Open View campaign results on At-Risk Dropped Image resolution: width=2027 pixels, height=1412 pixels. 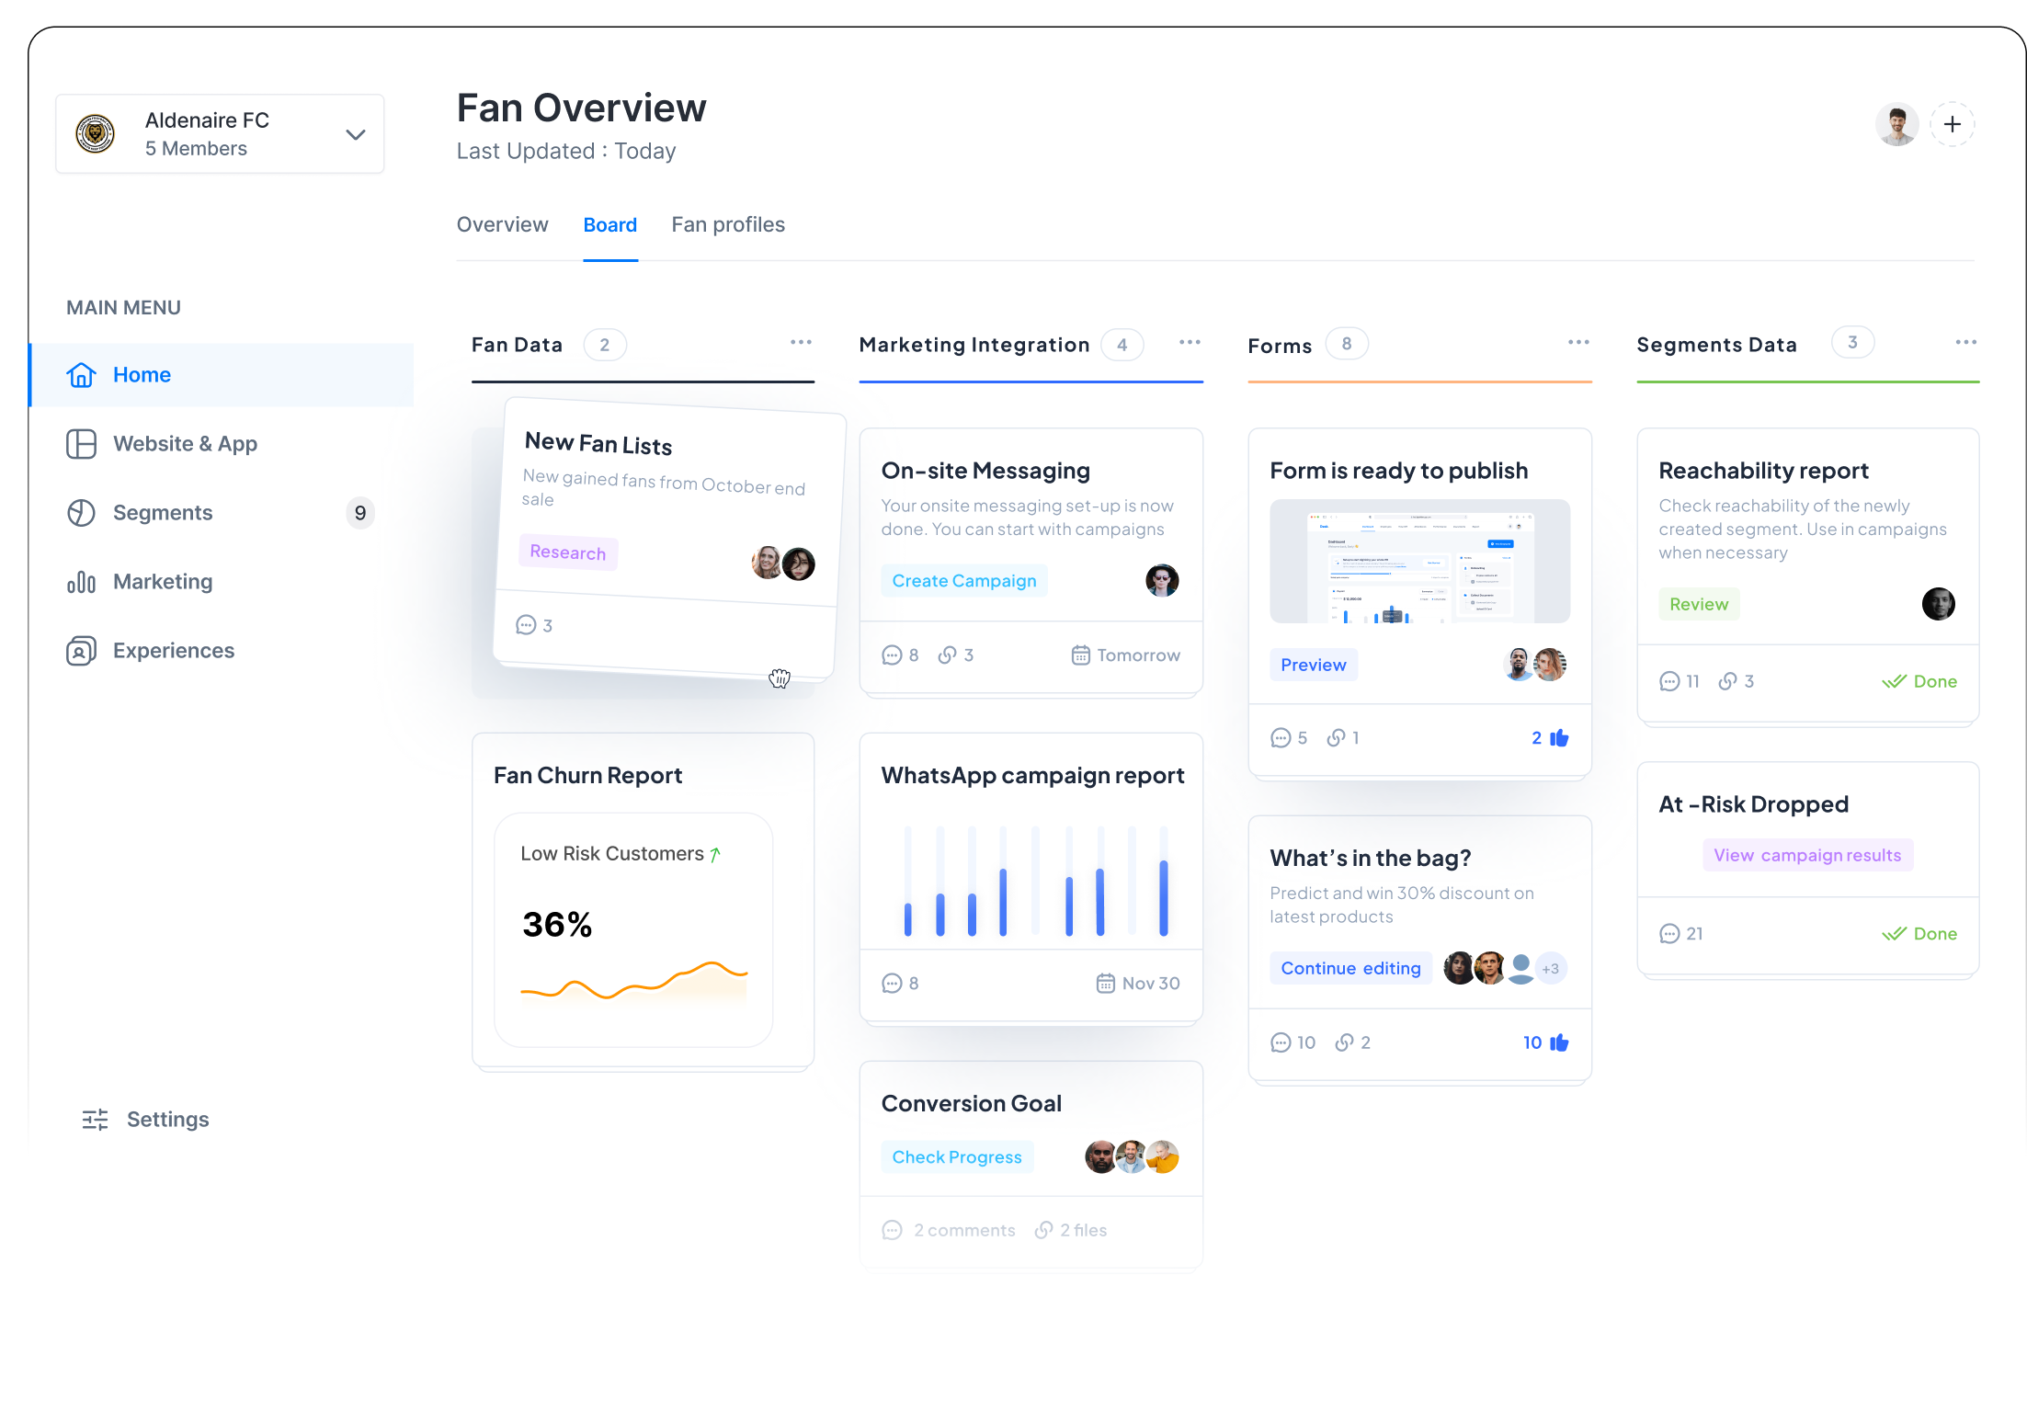pos(1807,854)
